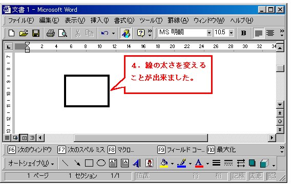
Task: Open the 表示 menu
Action: coord(75,20)
